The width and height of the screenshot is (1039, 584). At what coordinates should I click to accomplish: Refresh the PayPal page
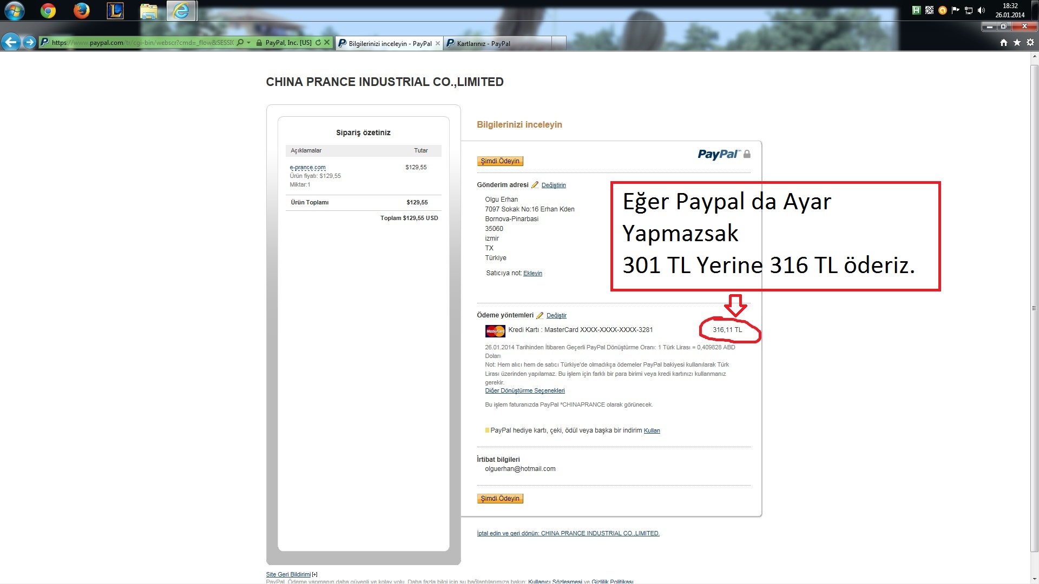(318, 42)
